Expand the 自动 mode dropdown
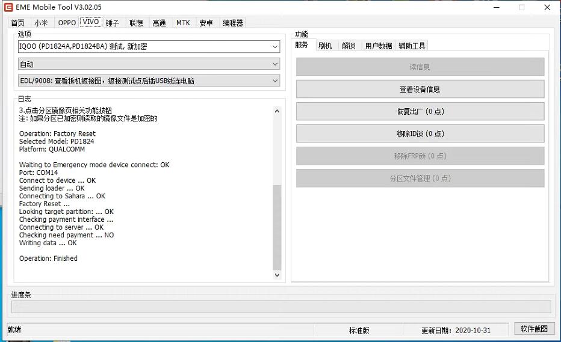 tap(149, 64)
